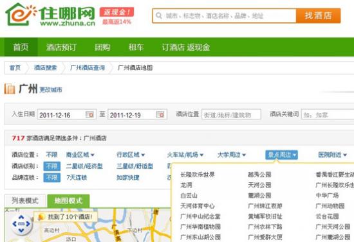Expand the 商业区域 dropdown

click(80, 155)
